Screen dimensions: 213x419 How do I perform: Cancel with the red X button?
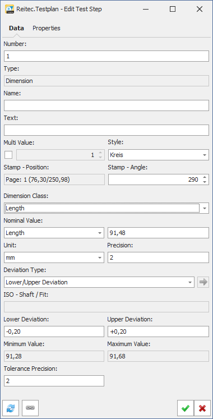pos(202,408)
